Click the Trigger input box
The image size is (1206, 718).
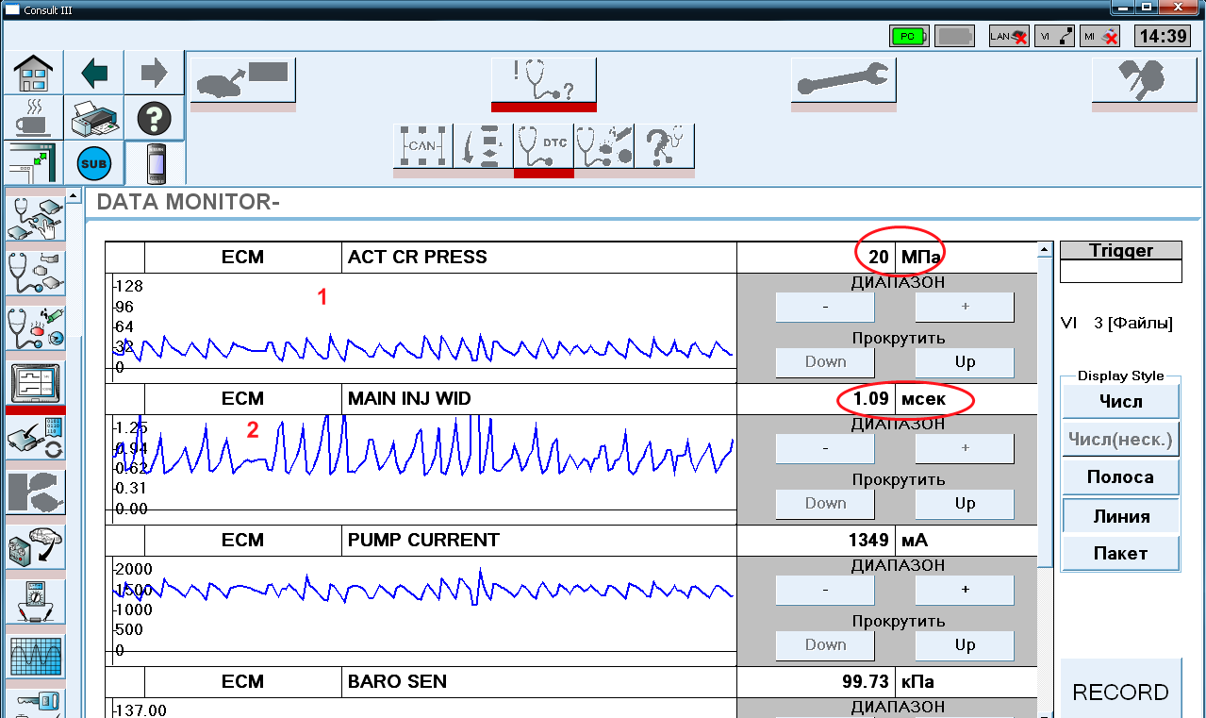click(1121, 271)
